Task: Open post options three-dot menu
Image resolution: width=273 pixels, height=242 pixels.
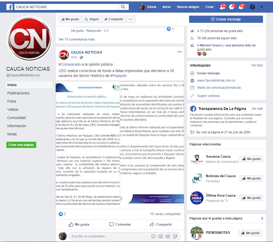Action: click(x=180, y=52)
